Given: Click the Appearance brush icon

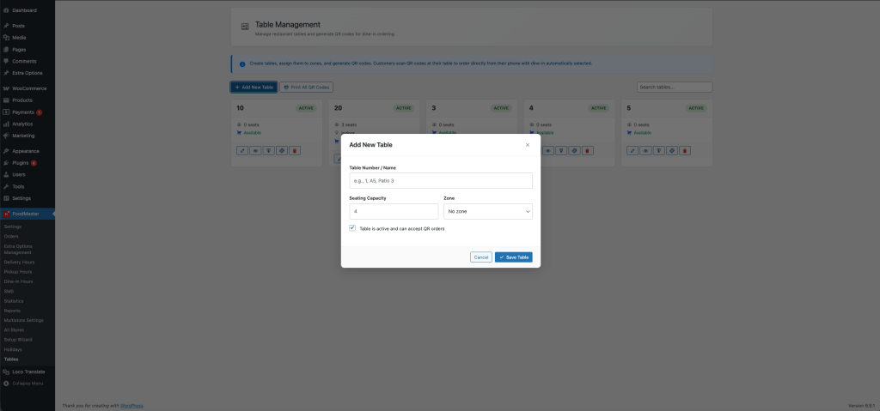Looking at the screenshot, I should click(x=6, y=151).
